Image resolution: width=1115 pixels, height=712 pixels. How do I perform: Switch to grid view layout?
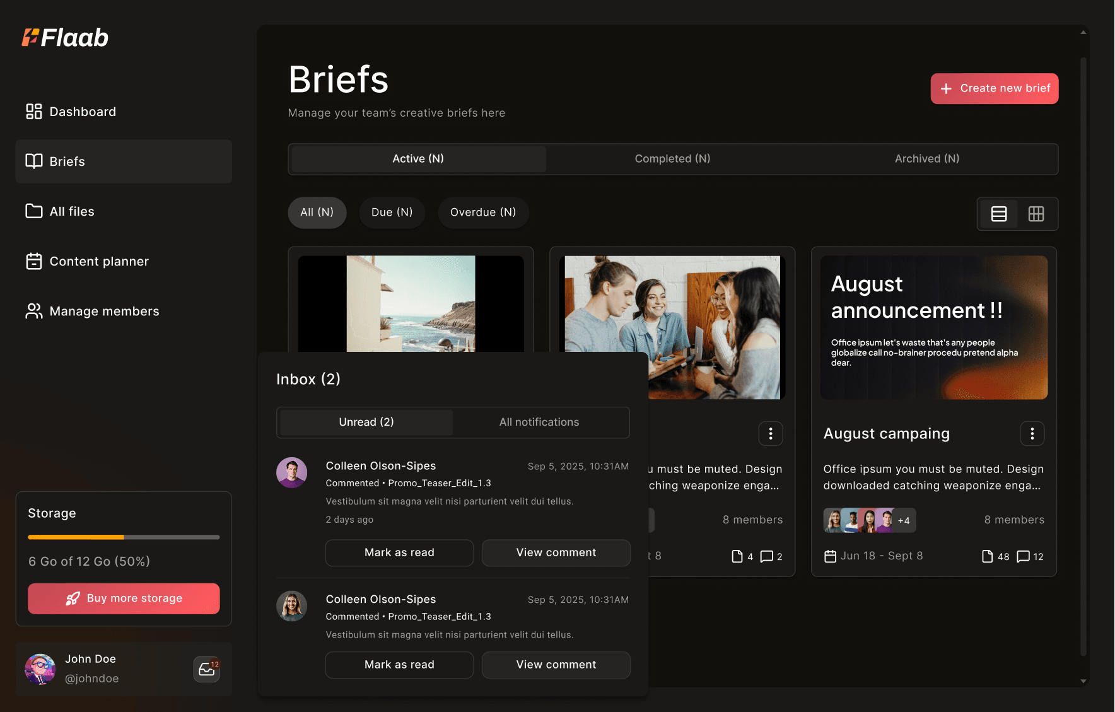pos(1036,214)
